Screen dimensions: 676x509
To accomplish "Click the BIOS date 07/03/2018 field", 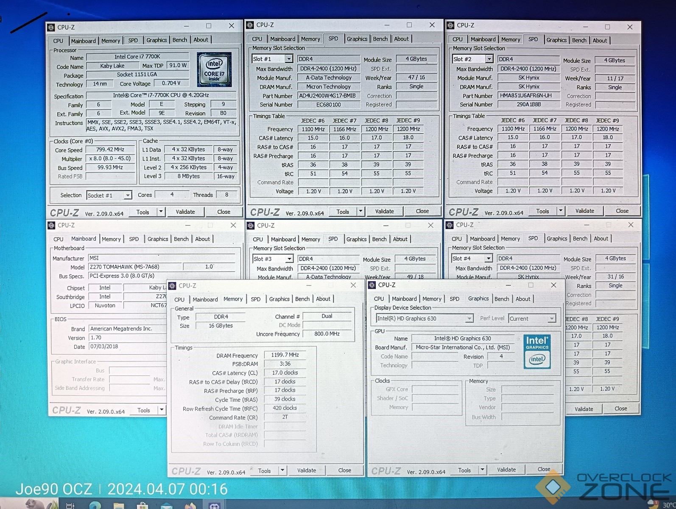I will pyautogui.click(x=127, y=347).
